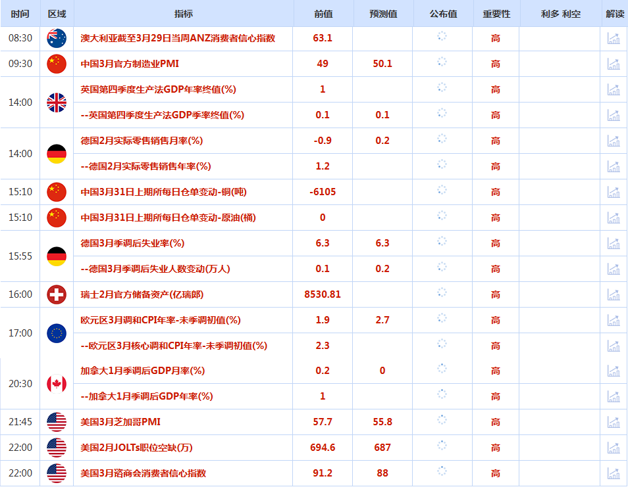628x489 pixels.
Task: Open 英国第四季度生产法GDP年率终值 indicator
Action: point(158,89)
